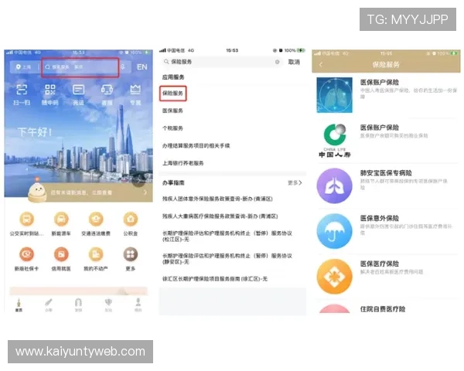
Task: Open 信用就医 icon
Action: [61, 254]
